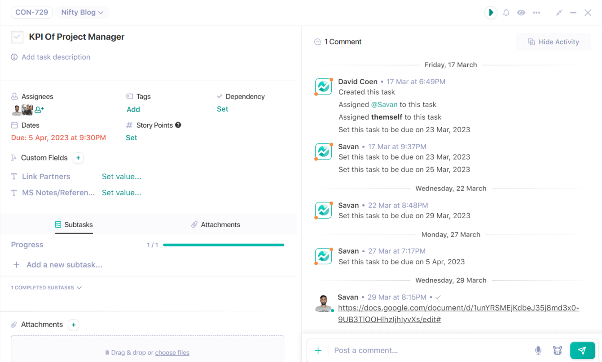The image size is (602, 362).
Task: Send the comment with paper plane button
Action: (x=582, y=350)
